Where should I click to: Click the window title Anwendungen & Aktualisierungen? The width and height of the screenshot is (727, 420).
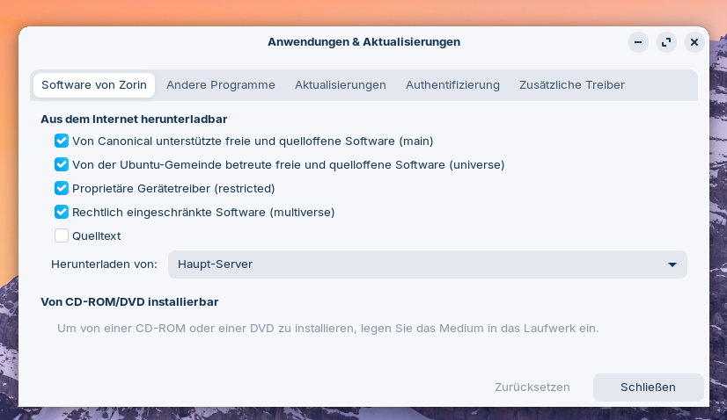click(363, 42)
